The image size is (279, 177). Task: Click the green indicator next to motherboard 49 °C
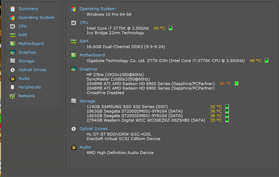tap(266, 60)
